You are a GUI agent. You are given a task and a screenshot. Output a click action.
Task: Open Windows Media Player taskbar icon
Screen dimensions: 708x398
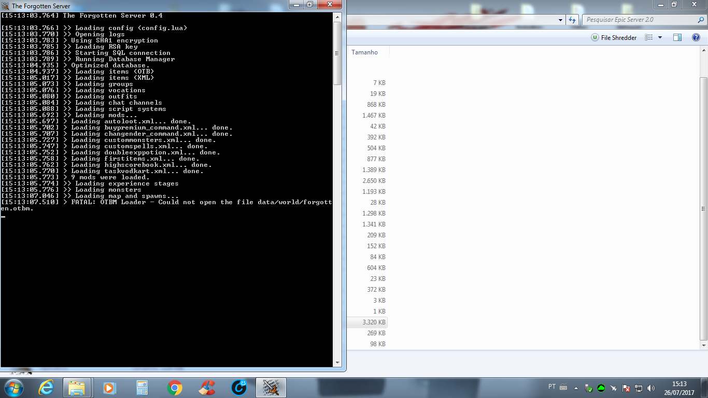[x=109, y=388]
